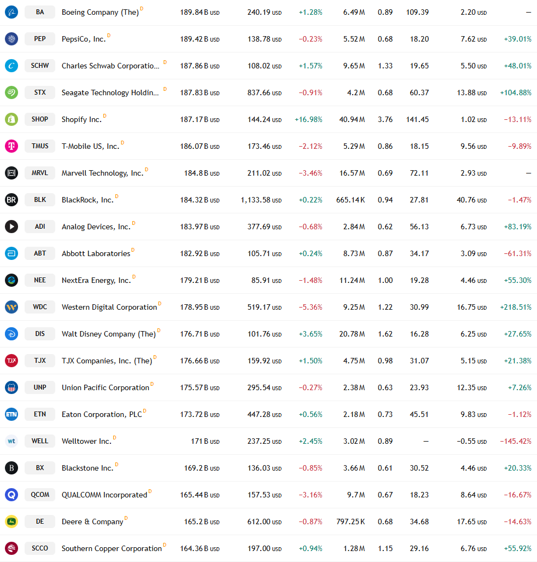Click the BlackRock logo icon
Image resolution: width=537 pixels, height=562 pixels.
pos(11,200)
